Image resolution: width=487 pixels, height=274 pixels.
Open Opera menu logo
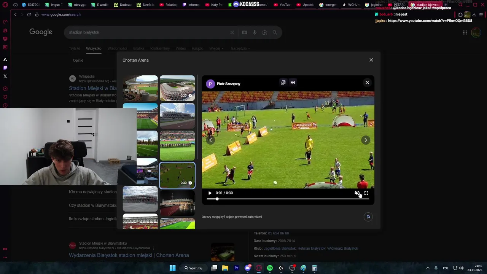click(5, 5)
